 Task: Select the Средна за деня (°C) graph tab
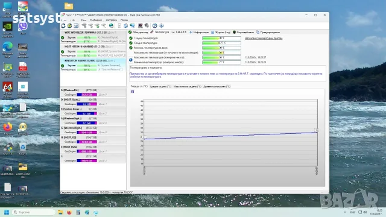(160, 87)
